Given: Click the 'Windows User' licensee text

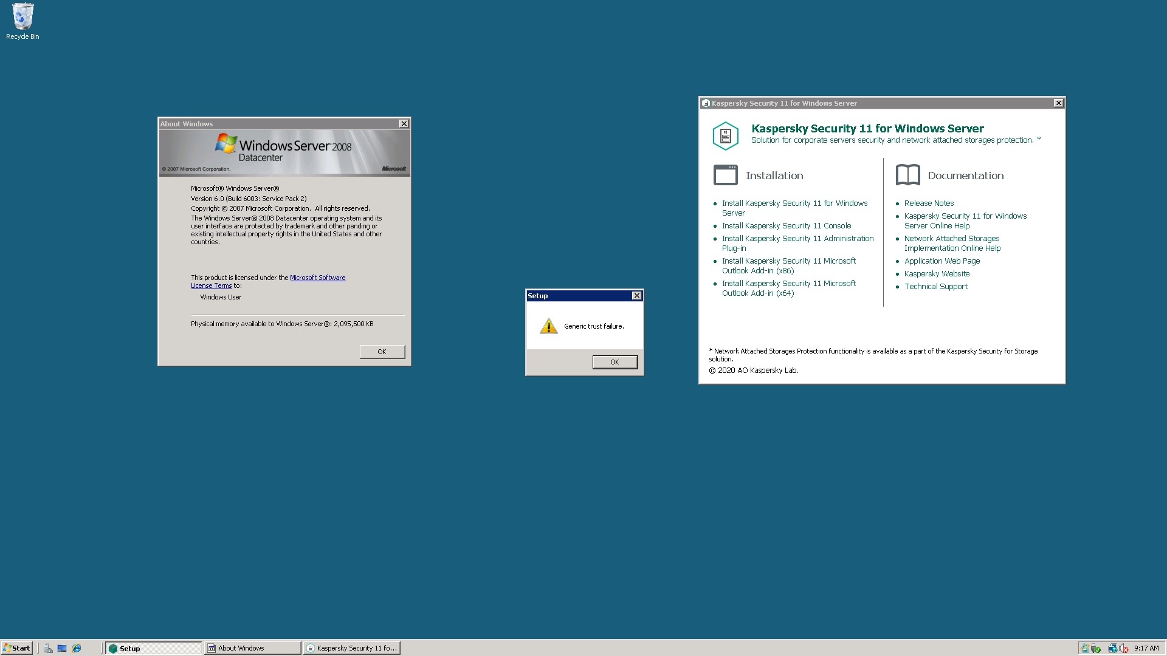Looking at the screenshot, I should (x=221, y=297).
